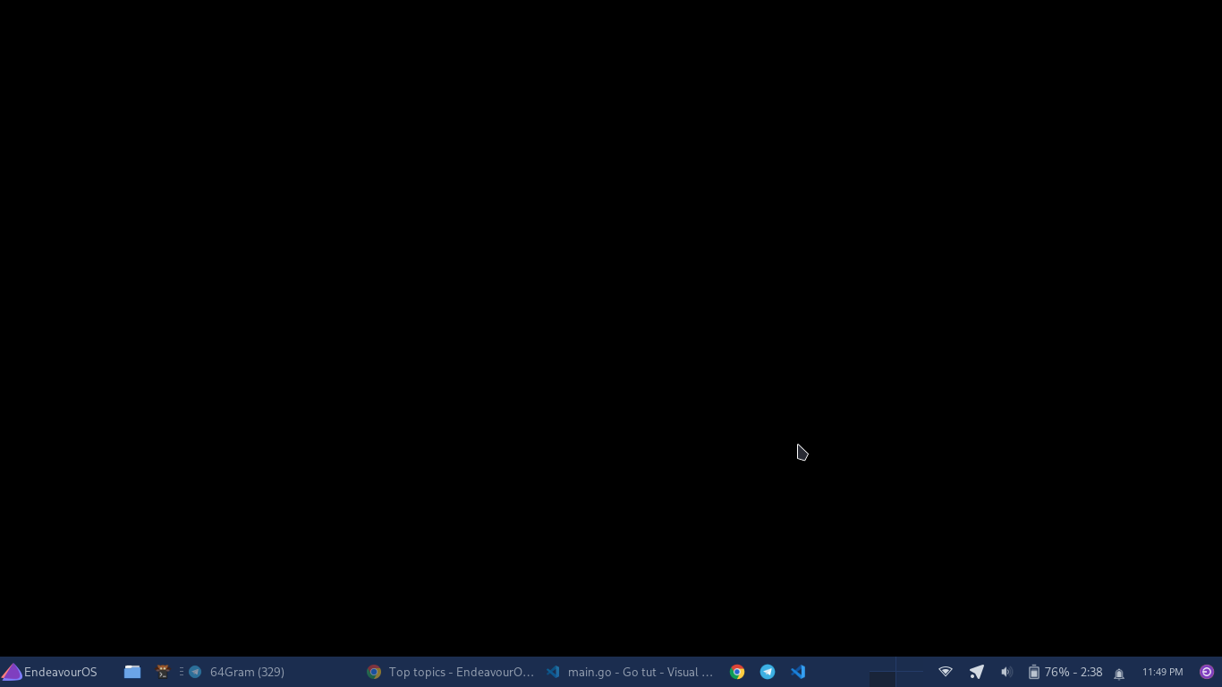This screenshot has width=1222, height=687.
Task: Click the empty black desktop area
Action: pos(537,313)
